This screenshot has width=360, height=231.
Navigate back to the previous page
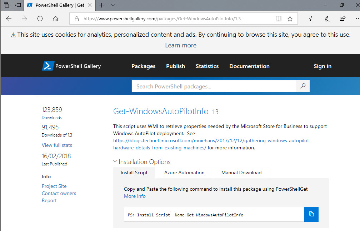click(x=9, y=19)
